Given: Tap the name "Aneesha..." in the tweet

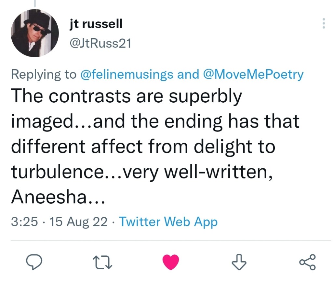Looking at the screenshot, I should 58,197.
